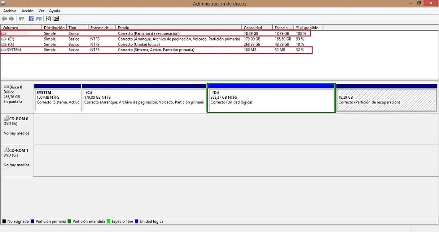439x232 pixels.
Task: Sort by the Espacio... column header
Action: 283,27
